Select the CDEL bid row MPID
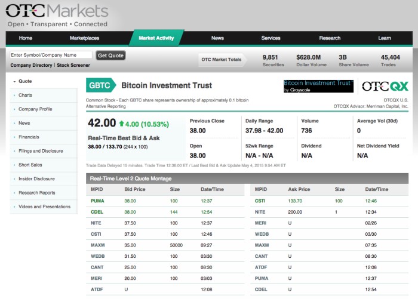The width and height of the screenshot is (418, 299). (97, 212)
